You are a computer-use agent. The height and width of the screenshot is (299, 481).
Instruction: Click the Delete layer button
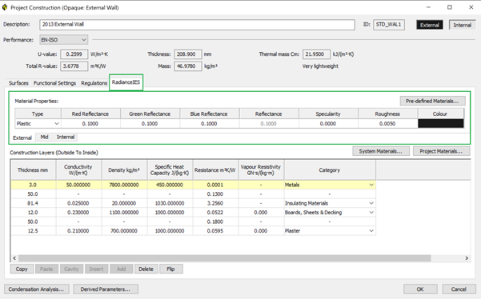146,269
